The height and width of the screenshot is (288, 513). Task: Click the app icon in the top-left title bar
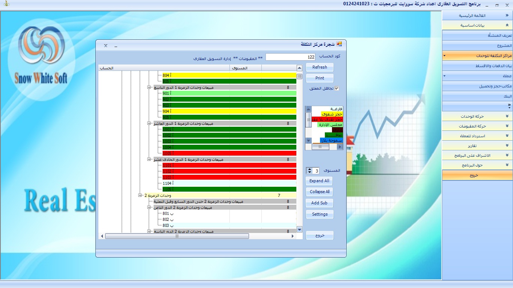tap(6, 4)
